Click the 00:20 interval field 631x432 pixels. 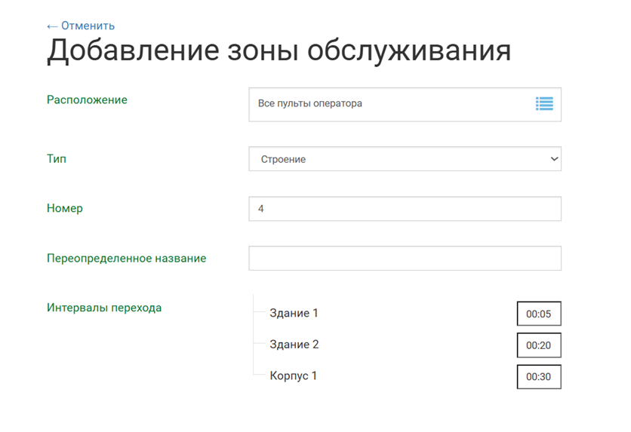click(x=539, y=345)
